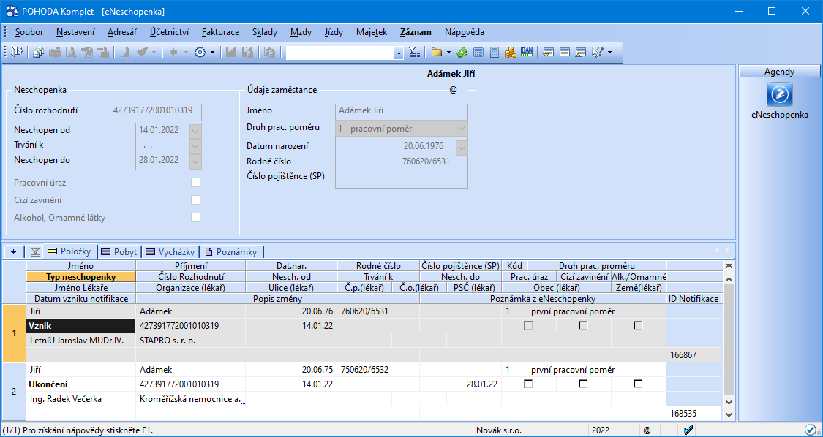Screen dimensions: 823x437
Task: Toggle Prac. úraz checkbox in Ukončení row
Action: 528,384
